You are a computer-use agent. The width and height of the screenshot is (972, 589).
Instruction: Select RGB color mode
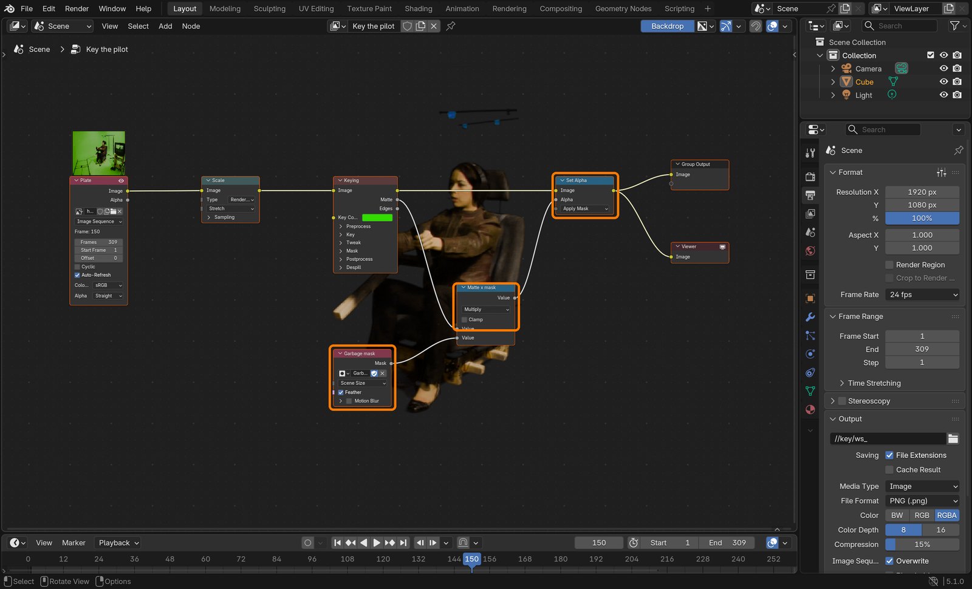[x=922, y=516]
